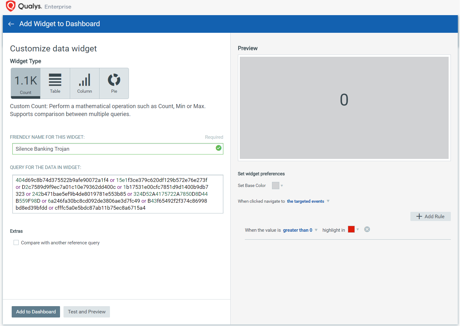Click Add to Dashboard button
Screen dimensions: 460x326
36,311
